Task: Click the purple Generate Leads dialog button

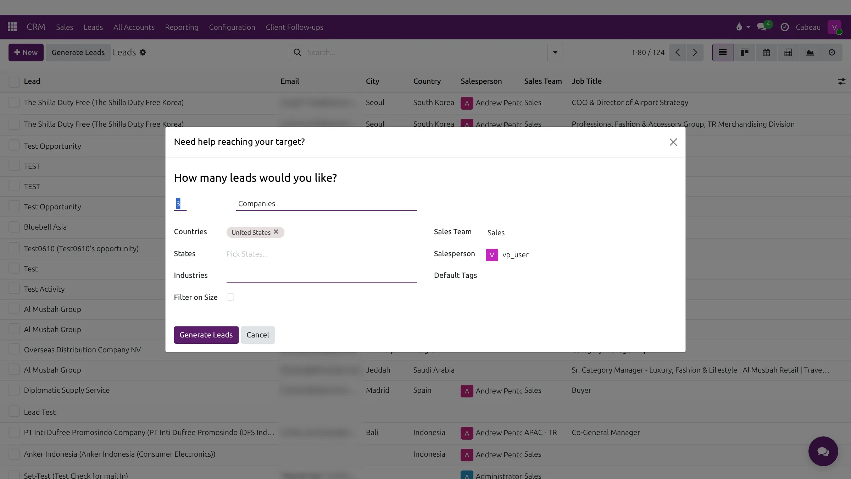Action: pos(206,335)
